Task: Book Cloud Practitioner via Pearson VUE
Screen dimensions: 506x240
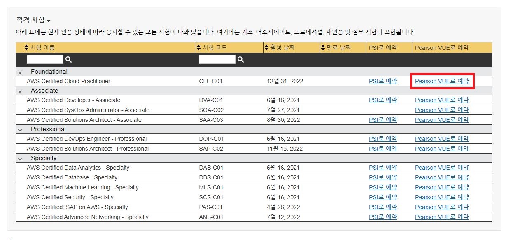Action: [x=442, y=81]
